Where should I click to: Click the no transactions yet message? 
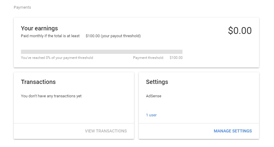[x=51, y=96]
